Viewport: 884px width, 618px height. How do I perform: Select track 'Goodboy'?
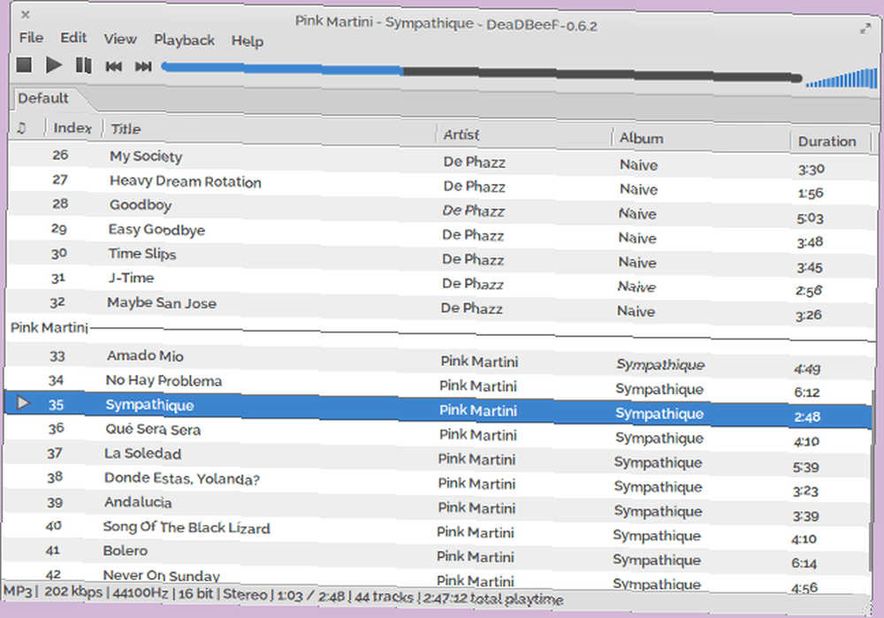141,205
